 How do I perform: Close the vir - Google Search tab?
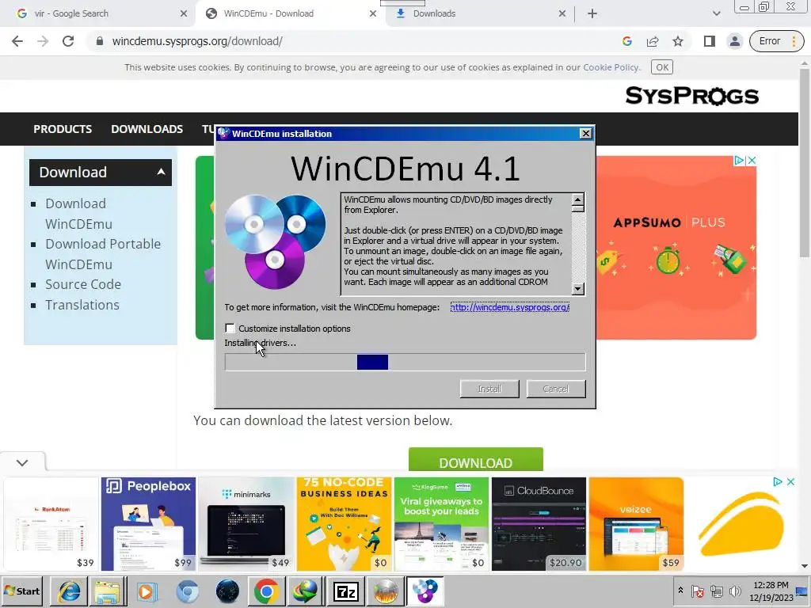184,14
